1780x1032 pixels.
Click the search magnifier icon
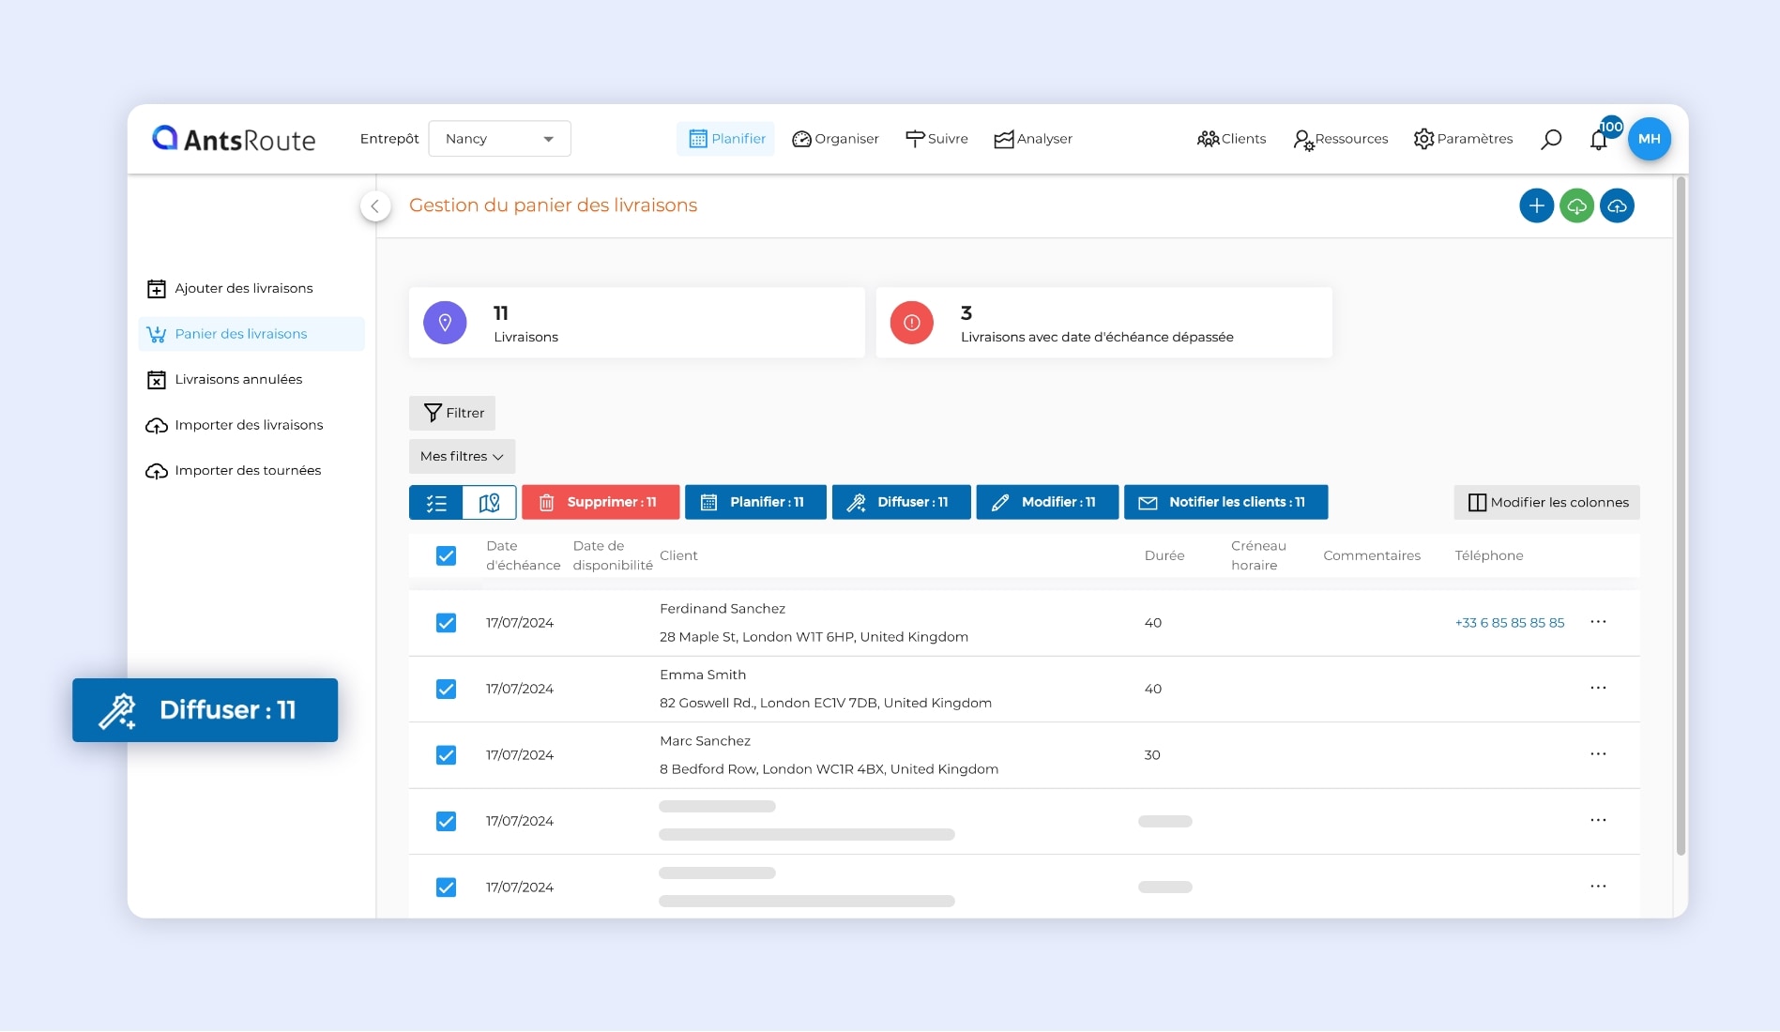click(x=1551, y=139)
